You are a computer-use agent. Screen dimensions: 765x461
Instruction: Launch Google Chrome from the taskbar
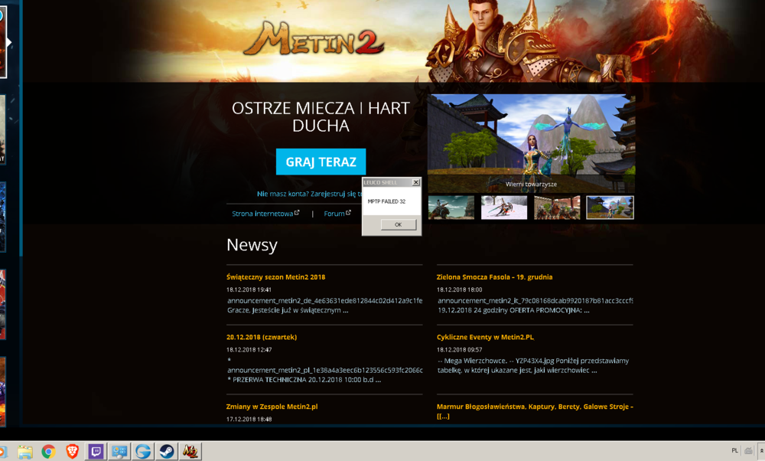(48, 452)
